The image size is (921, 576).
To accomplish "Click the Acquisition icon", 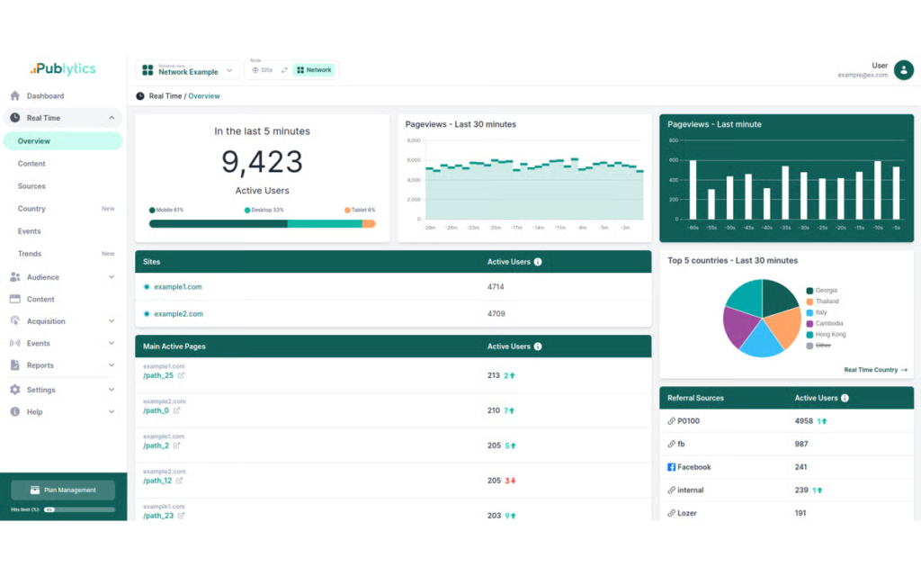I will [14, 321].
